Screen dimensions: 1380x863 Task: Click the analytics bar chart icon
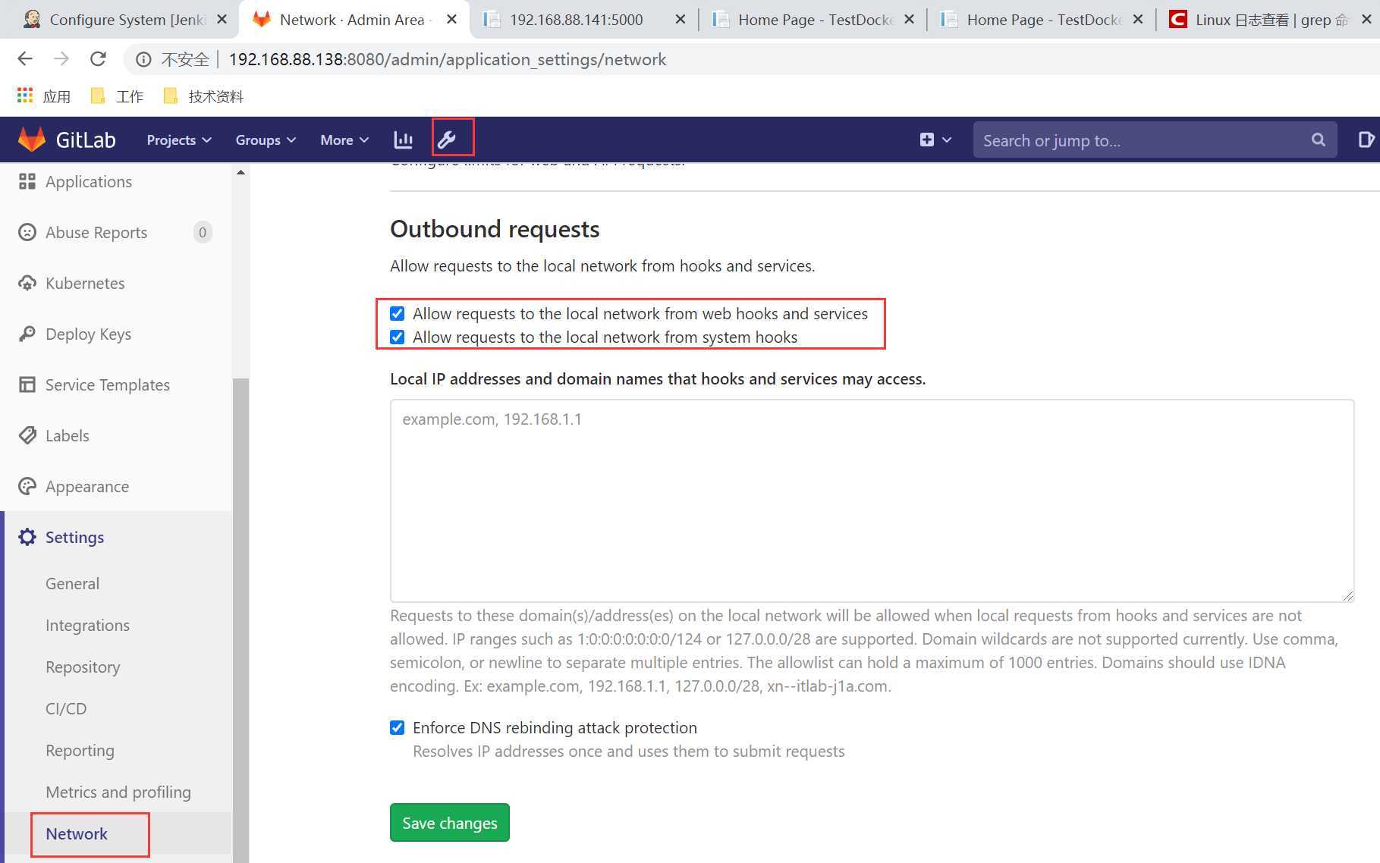click(404, 140)
